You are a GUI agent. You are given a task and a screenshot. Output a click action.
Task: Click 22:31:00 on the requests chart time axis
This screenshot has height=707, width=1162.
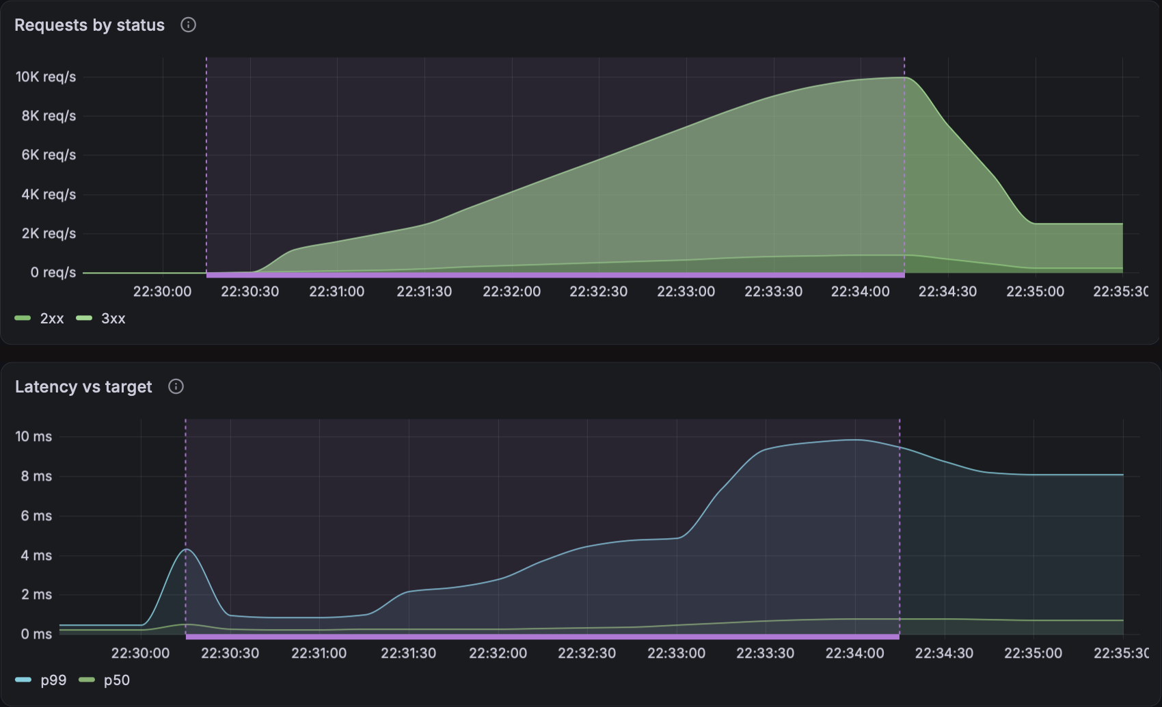click(x=337, y=292)
